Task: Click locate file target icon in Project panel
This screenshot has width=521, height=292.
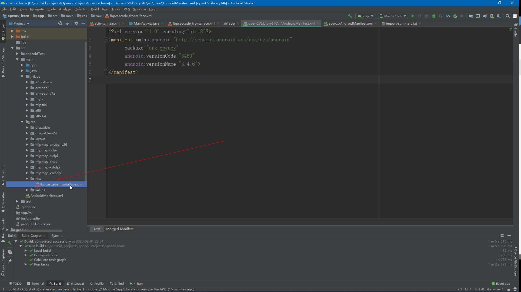Action: (x=60, y=23)
